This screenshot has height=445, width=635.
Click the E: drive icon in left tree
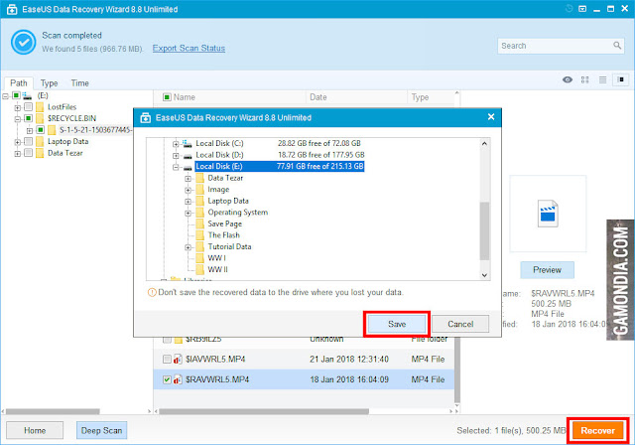click(27, 95)
